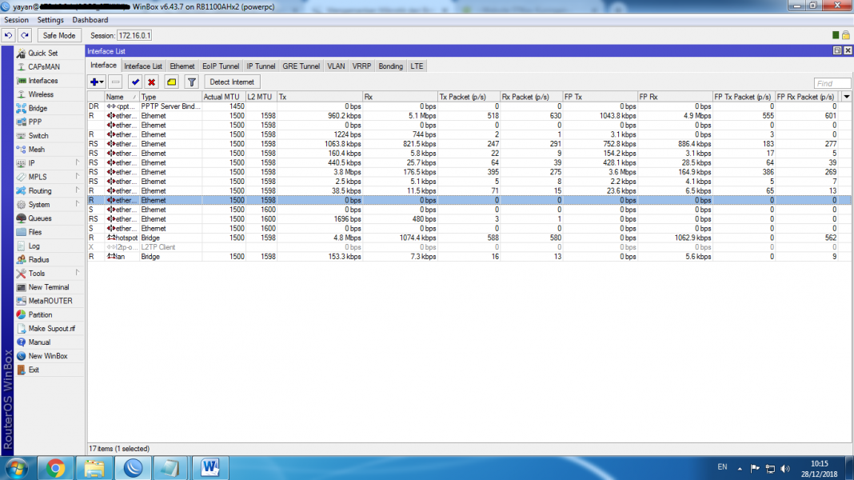Switch to the Ethernet tab
854x480 pixels.
click(x=182, y=66)
